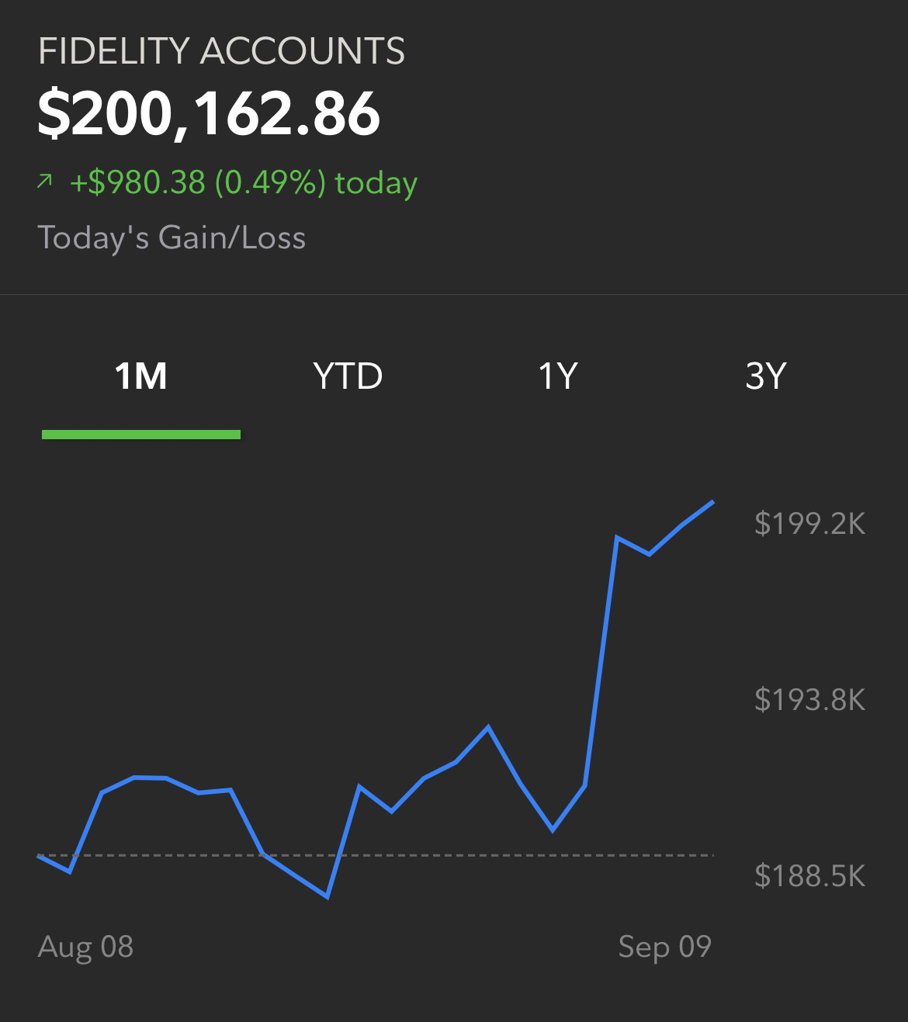Select the 1M time range tab
Image resolution: width=908 pixels, height=1022 pixels.
pyautogui.click(x=141, y=376)
